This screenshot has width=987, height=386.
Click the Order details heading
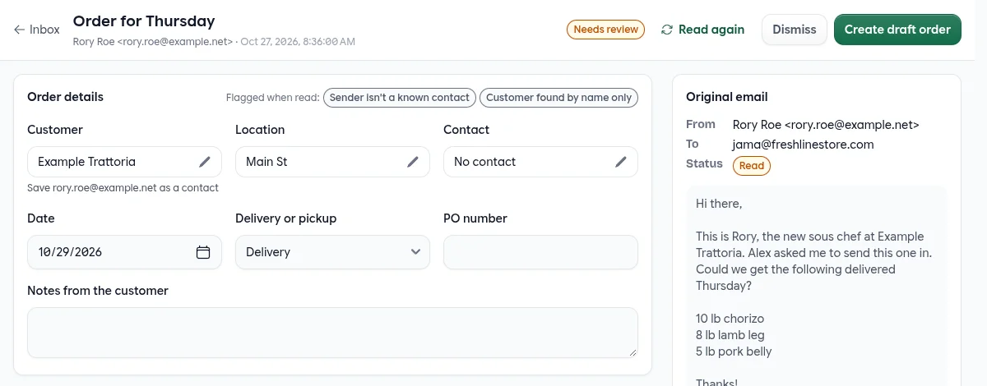click(66, 97)
